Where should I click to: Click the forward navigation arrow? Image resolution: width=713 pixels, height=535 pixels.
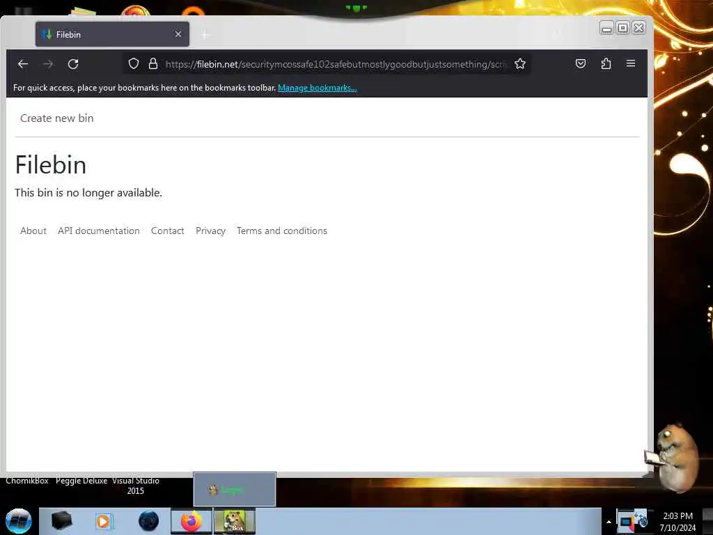point(48,64)
